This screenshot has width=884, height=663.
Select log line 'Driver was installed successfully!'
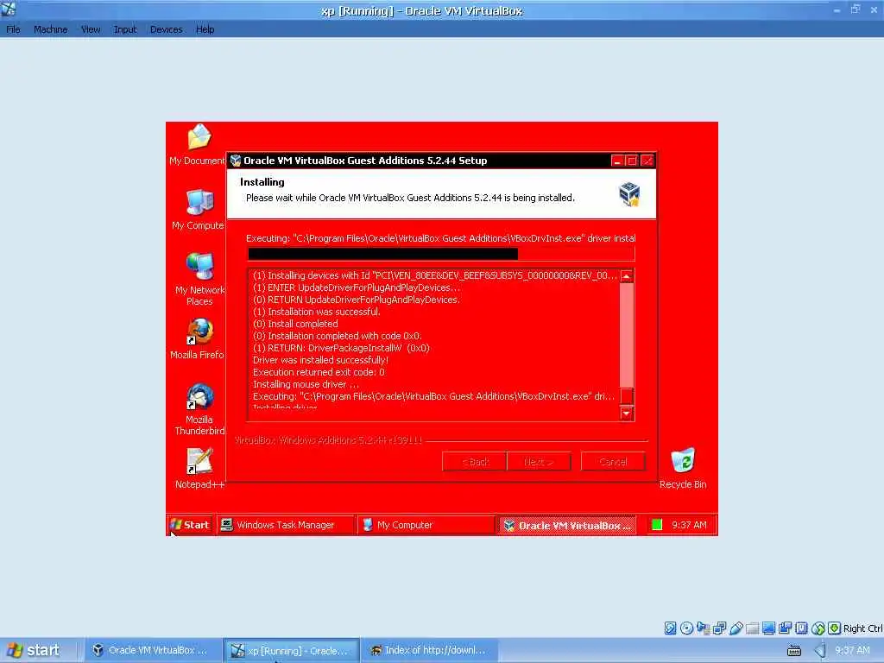click(320, 360)
